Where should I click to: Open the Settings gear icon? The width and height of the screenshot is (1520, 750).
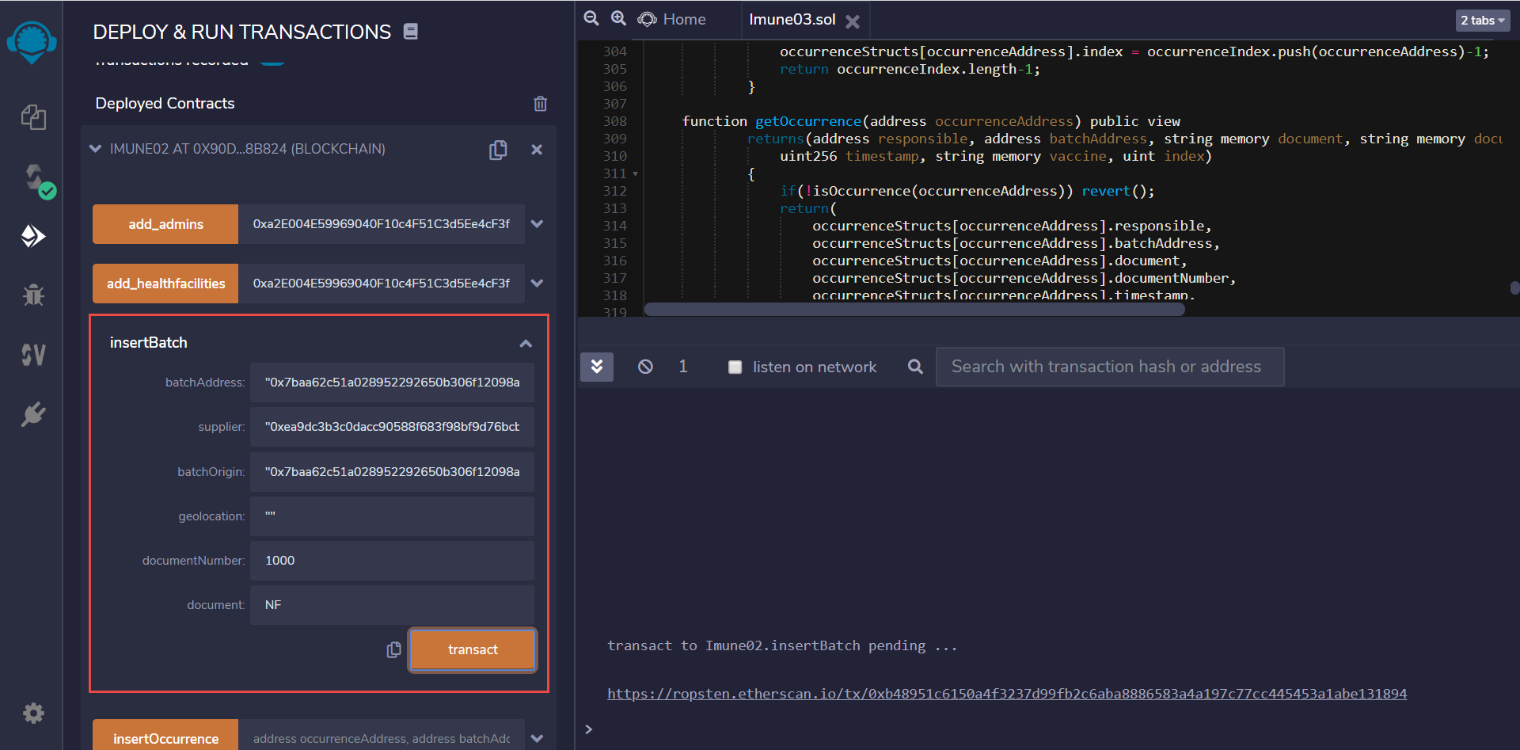pyautogui.click(x=33, y=714)
